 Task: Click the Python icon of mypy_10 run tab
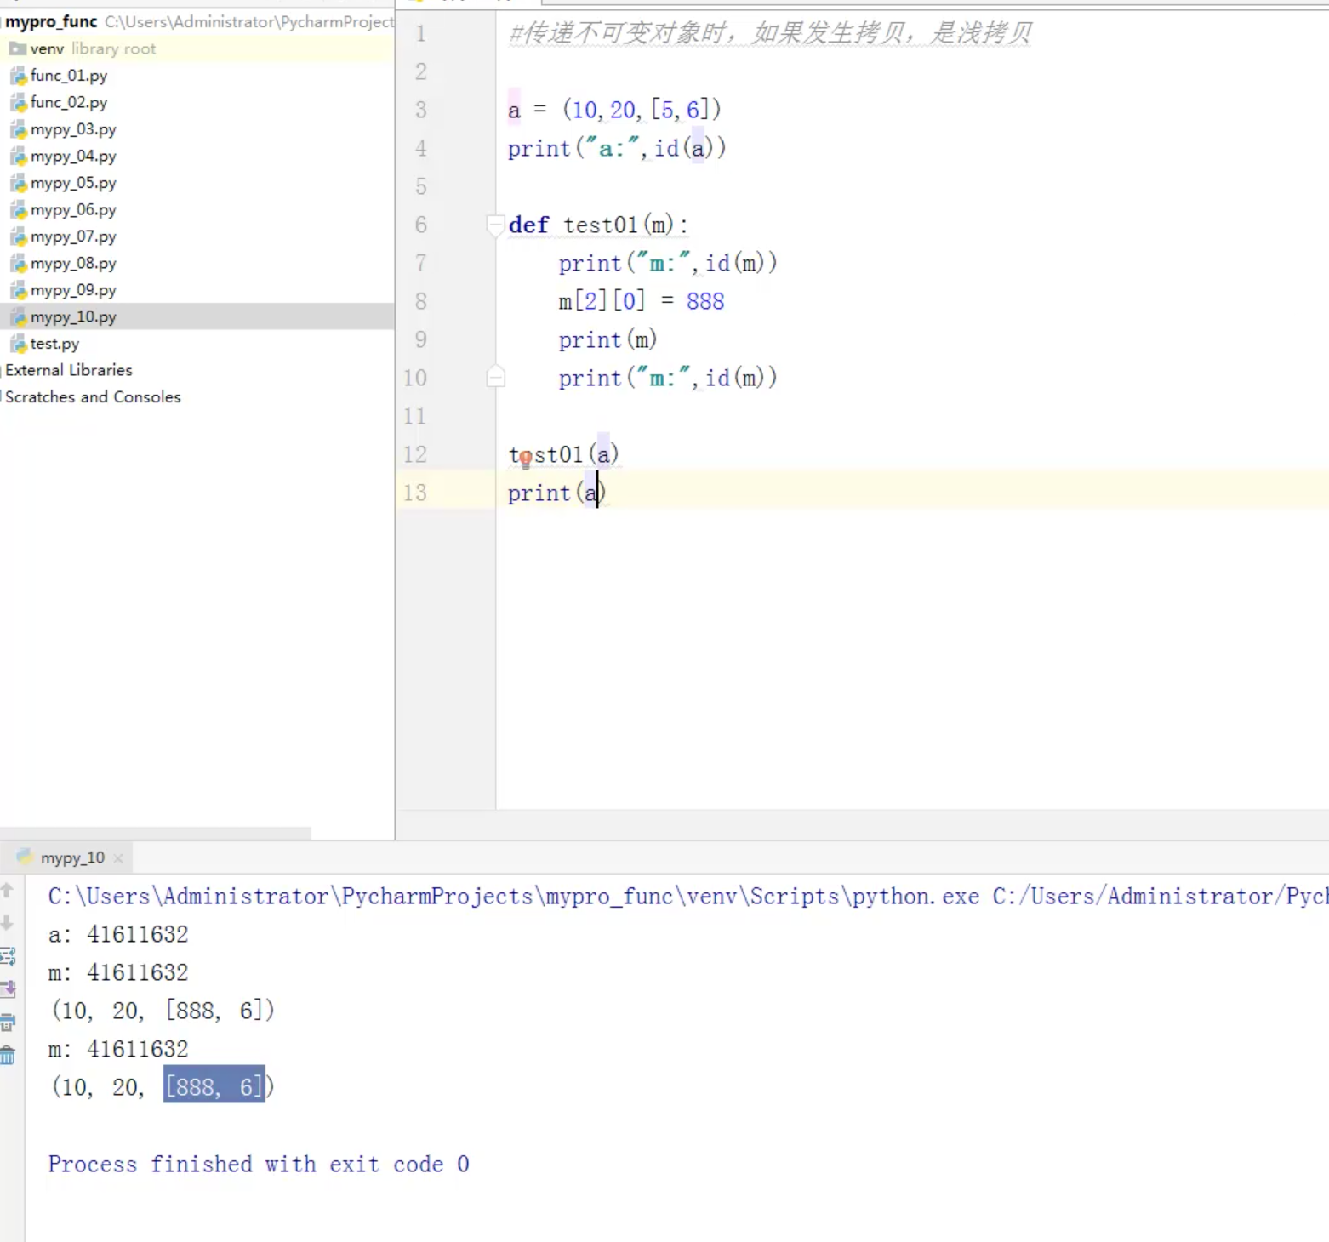[25, 857]
